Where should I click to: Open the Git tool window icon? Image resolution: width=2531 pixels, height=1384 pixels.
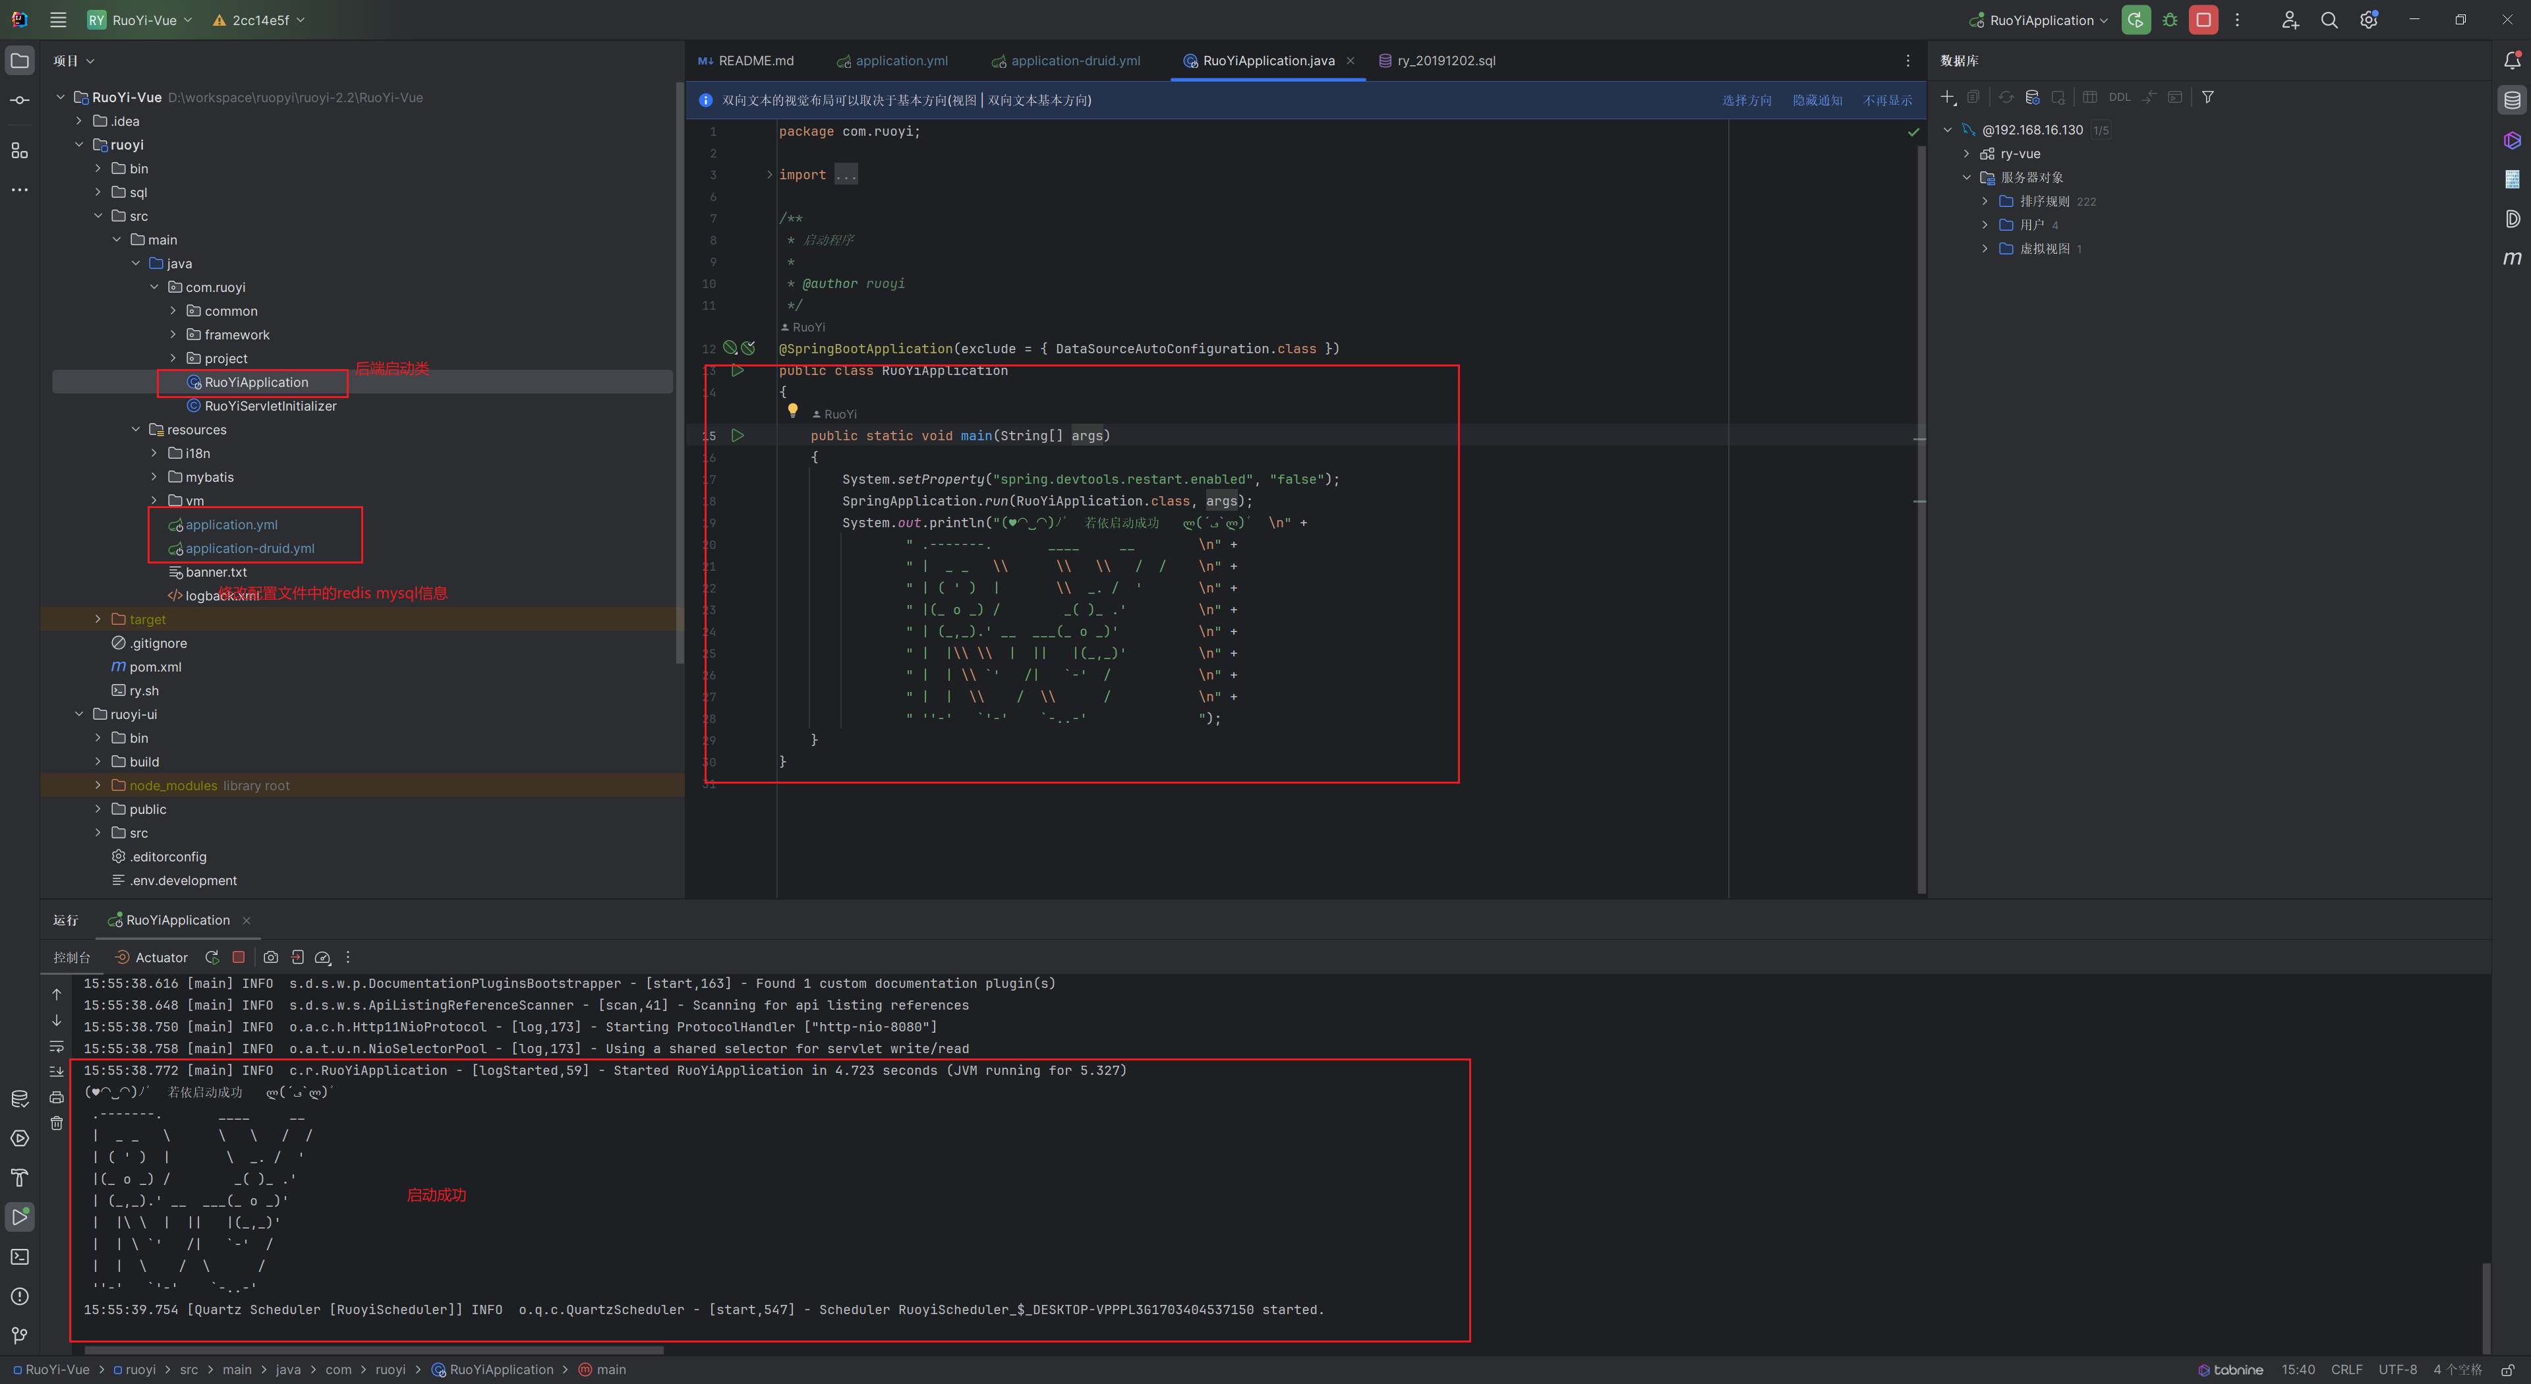20,1335
